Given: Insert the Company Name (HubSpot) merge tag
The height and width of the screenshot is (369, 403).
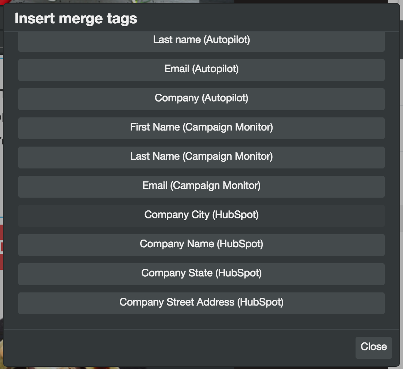Looking at the screenshot, I should (201, 245).
